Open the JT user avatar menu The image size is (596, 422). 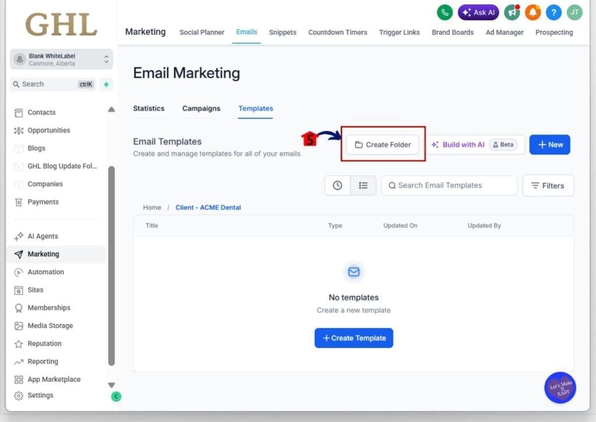tap(574, 12)
